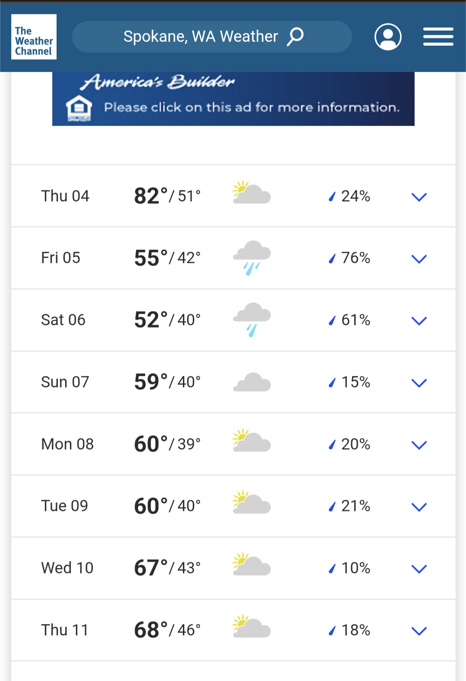Expand Wed 10 forecast chevron
The image size is (466, 681).
point(419,569)
